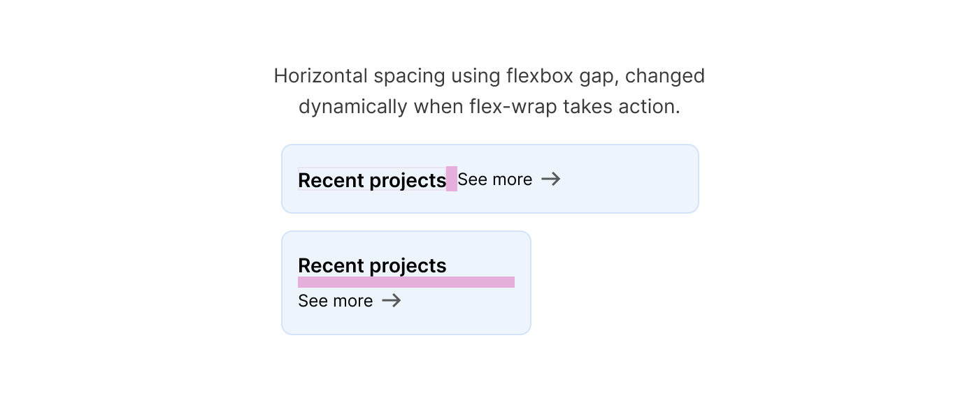979x419 pixels.
Task: Click the wide pink horizontal gap bar
Action: pos(406,282)
